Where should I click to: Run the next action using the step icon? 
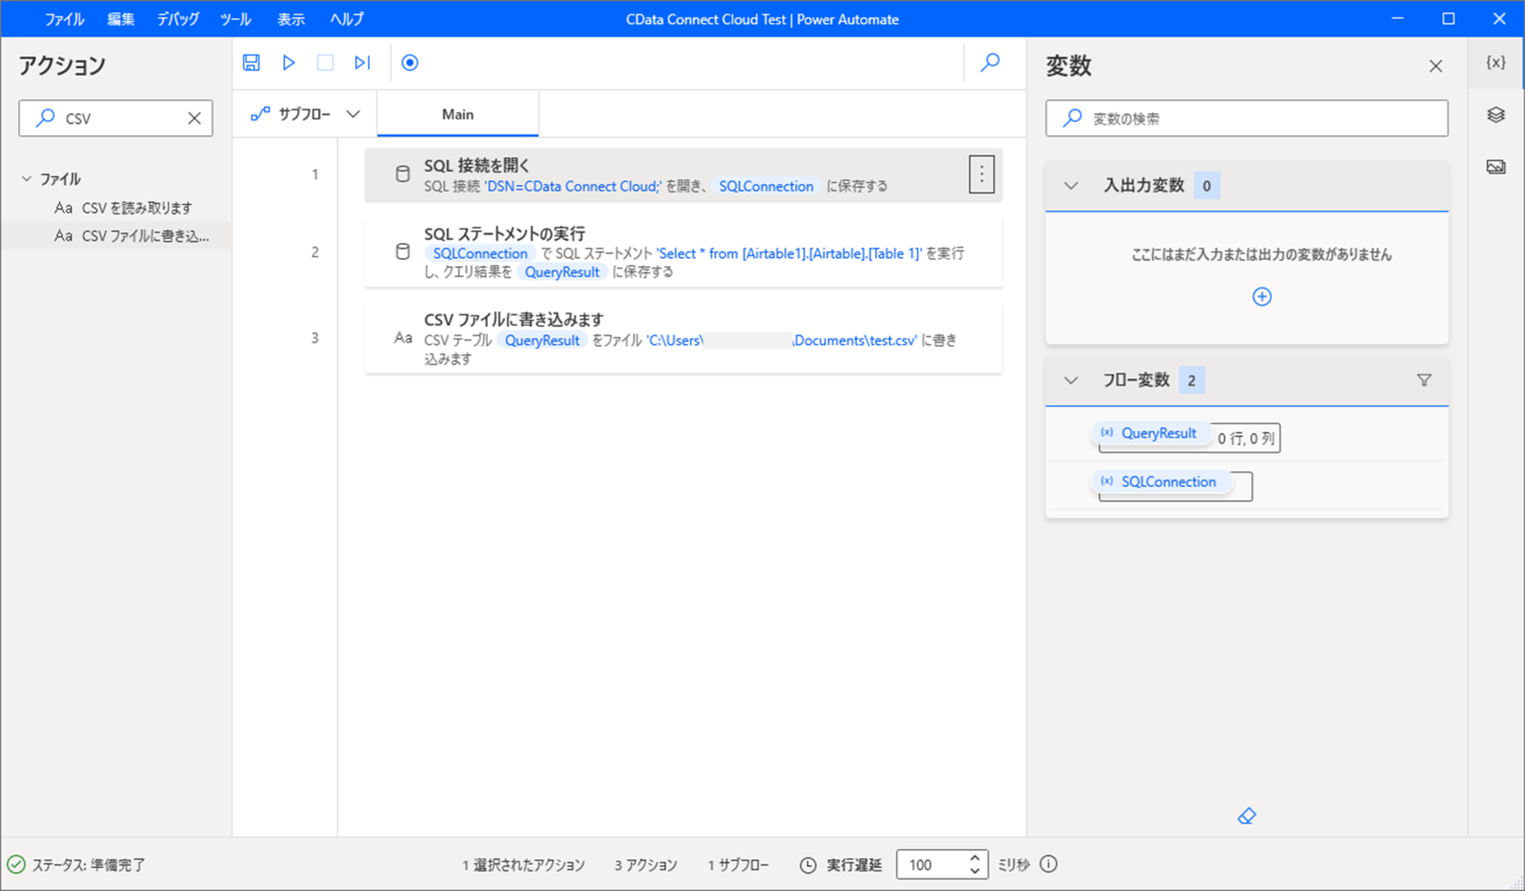point(361,62)
